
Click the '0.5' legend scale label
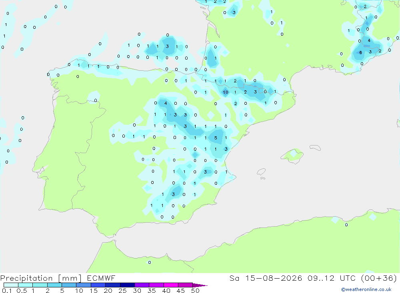click(x=22, y=291)
